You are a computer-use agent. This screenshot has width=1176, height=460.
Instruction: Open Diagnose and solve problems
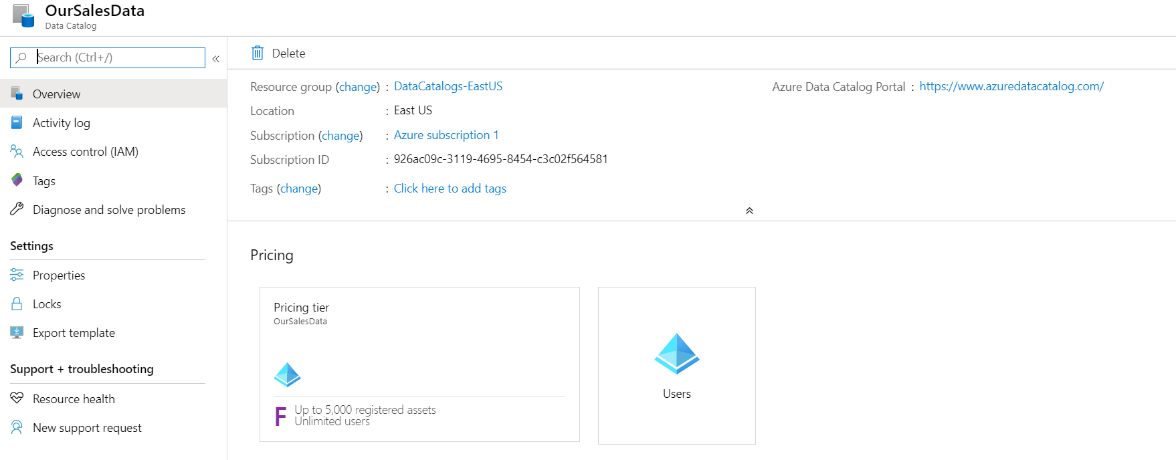pyautogui.click(x=114, y=209)
